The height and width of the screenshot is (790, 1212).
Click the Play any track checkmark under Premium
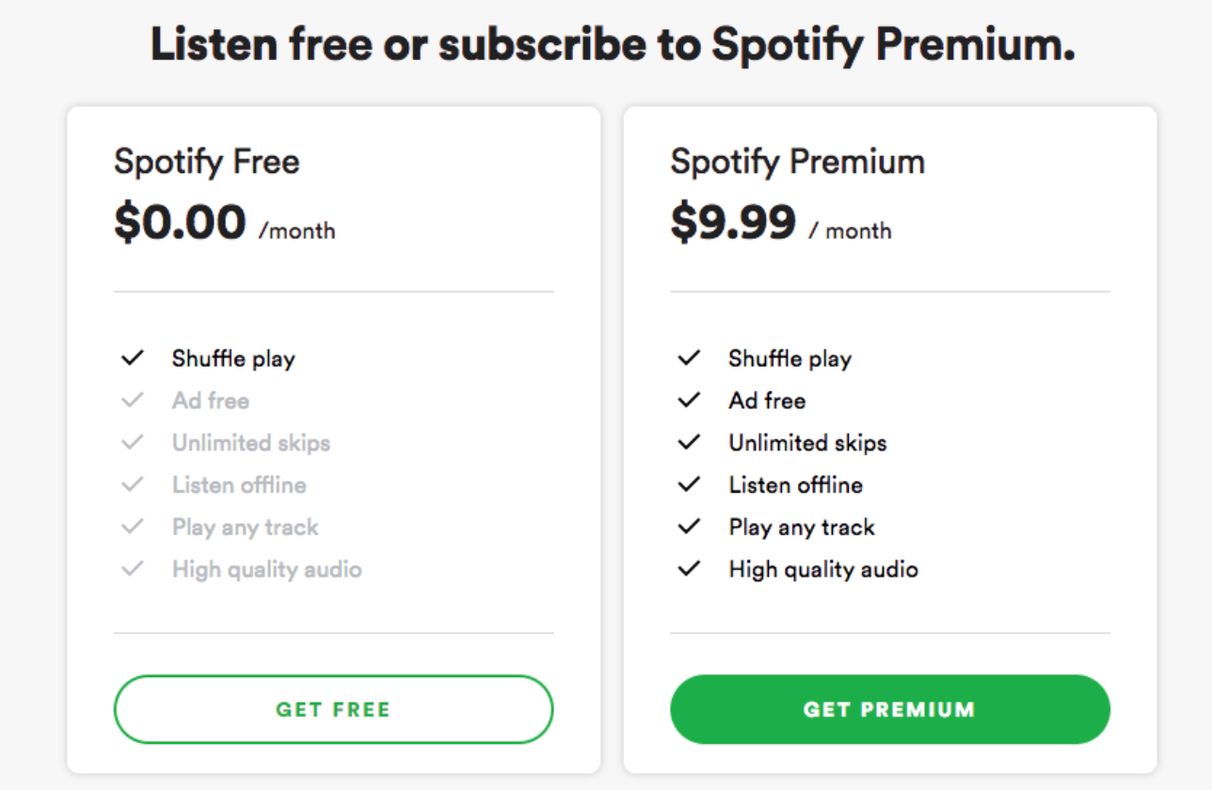tap(690, 527)
